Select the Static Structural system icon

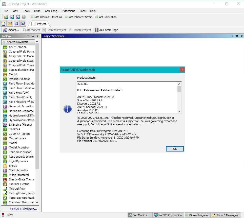pyautogui.click(x=5, y=175)
